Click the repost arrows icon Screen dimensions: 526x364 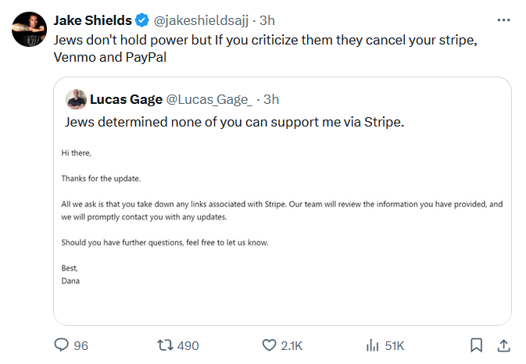tap(166, 345)
